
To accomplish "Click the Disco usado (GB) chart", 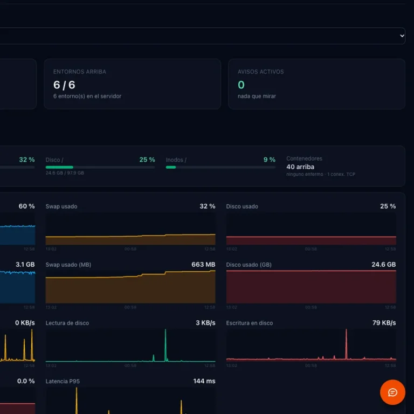I will (x=311, y=287).
